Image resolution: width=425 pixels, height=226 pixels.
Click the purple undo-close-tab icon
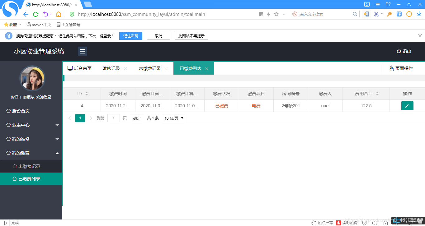click(45, 14)
